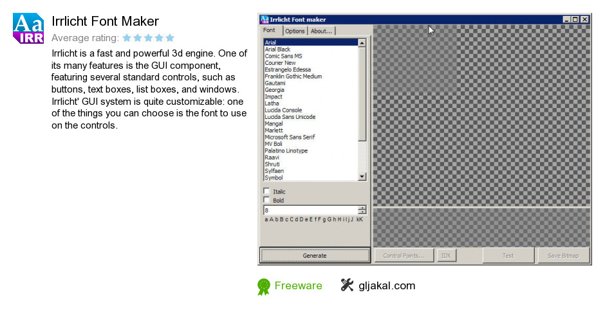605x315 pixels.
Task: Select Marlett font
Action: (x=311, y=130)
